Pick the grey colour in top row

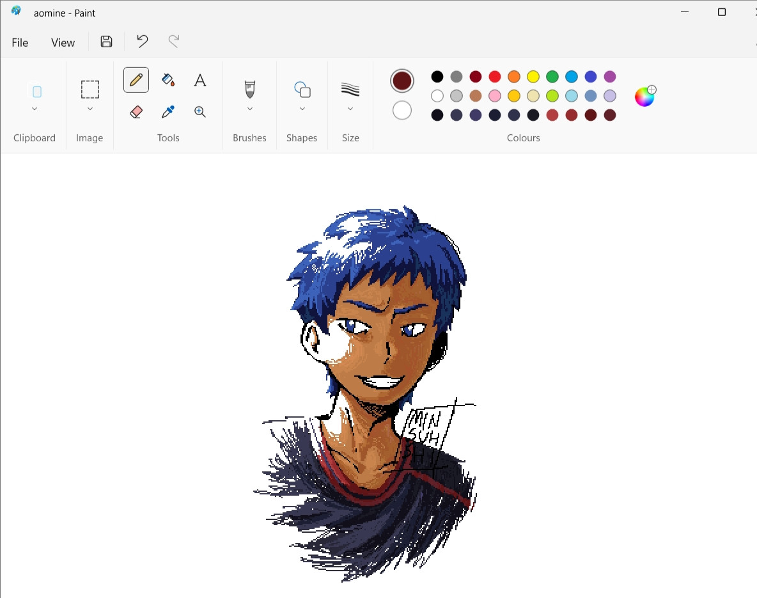click(x=457, y=76)
